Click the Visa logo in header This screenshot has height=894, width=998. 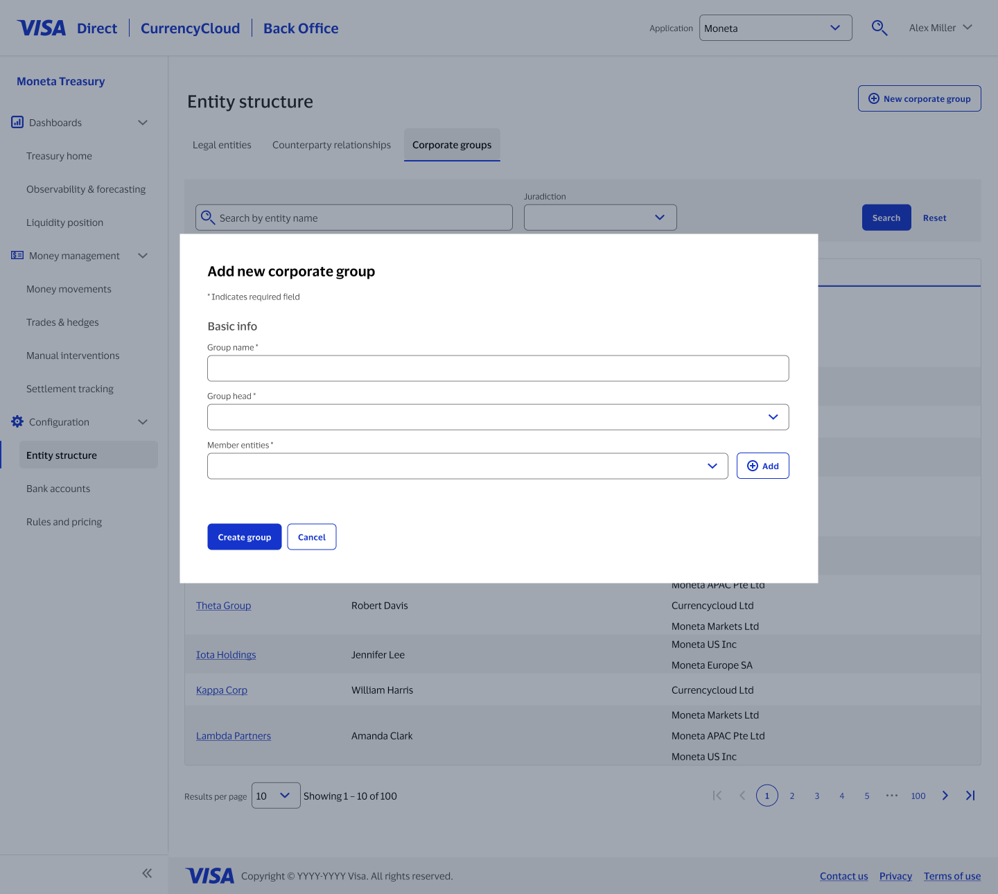click(x=42, y=28)
